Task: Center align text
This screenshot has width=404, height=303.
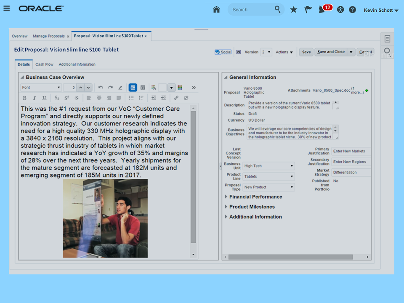Action: [x=99, y=98]
